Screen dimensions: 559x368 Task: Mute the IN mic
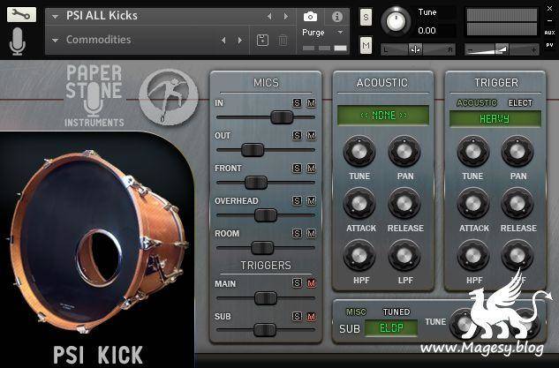pos(311,103)
